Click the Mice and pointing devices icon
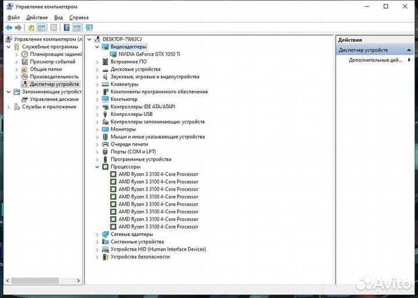The width and height of the screenshot is (418, 298). tap(105, 137)
